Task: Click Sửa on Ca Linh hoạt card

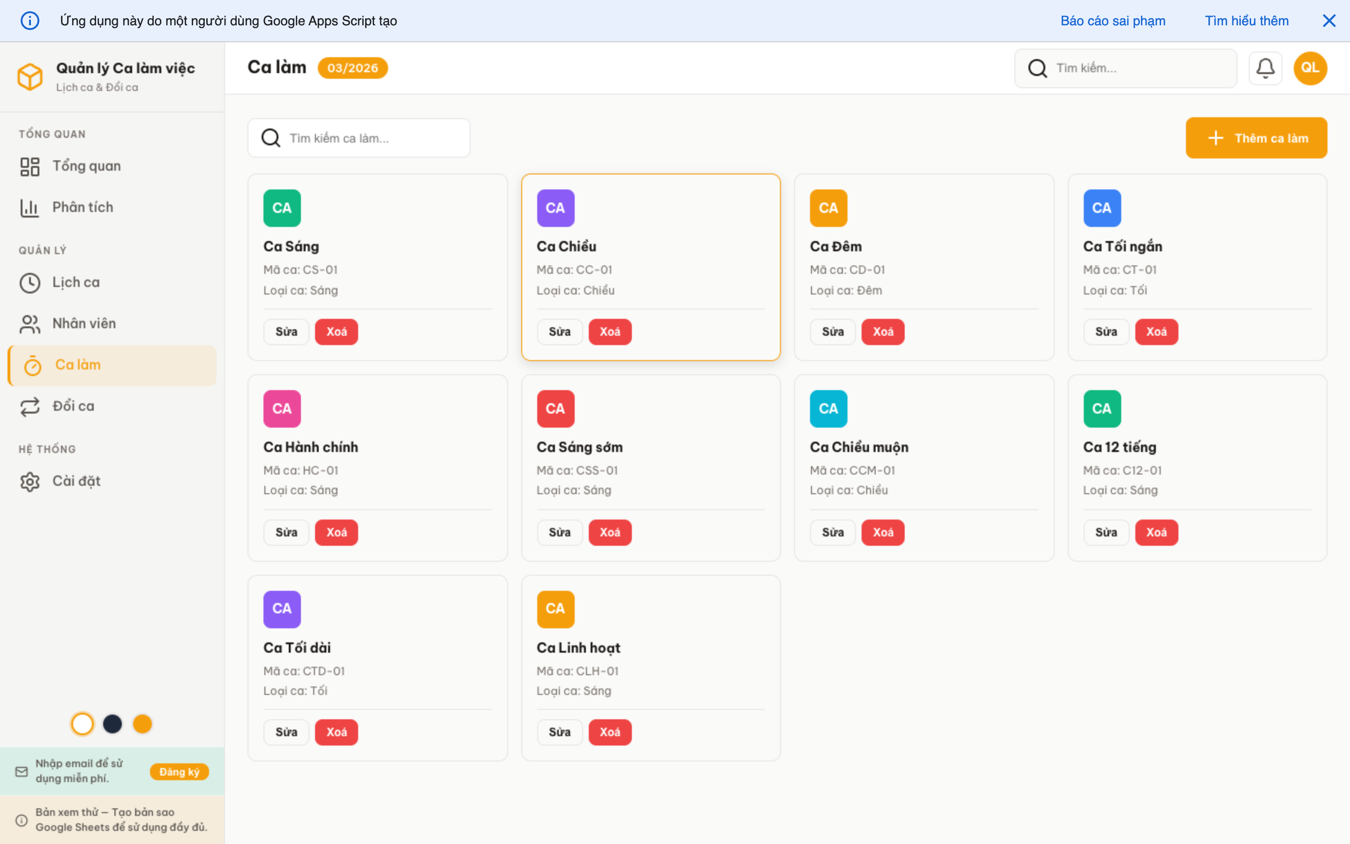Action: [x=559, y=732]
